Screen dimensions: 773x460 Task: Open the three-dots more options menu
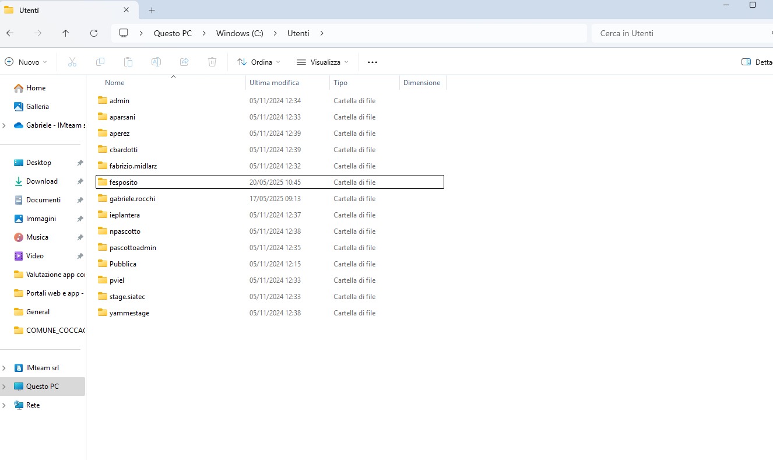point(373,62)
